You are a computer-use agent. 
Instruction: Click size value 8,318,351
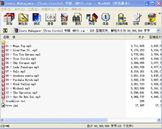click(x=137, y=71)
